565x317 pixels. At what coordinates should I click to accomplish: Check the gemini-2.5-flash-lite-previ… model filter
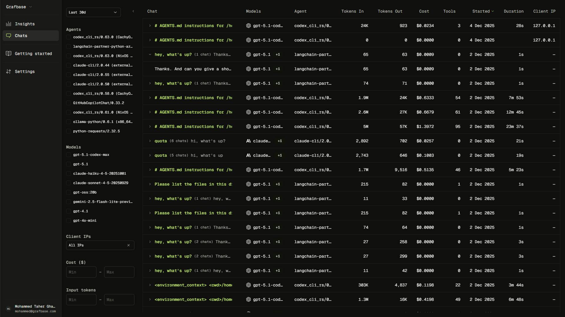pyautogui.click(x=69, y=202)
